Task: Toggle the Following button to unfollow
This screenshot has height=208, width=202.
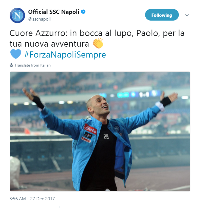Action: point(162,15)
